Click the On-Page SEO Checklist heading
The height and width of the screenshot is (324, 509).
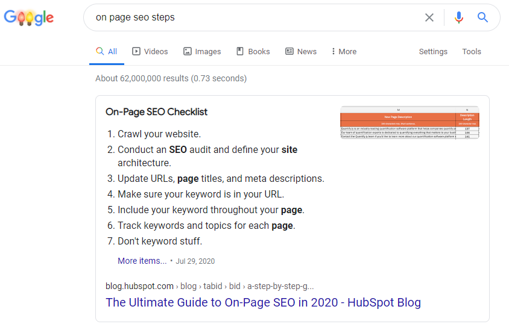[x=156, y=111]
